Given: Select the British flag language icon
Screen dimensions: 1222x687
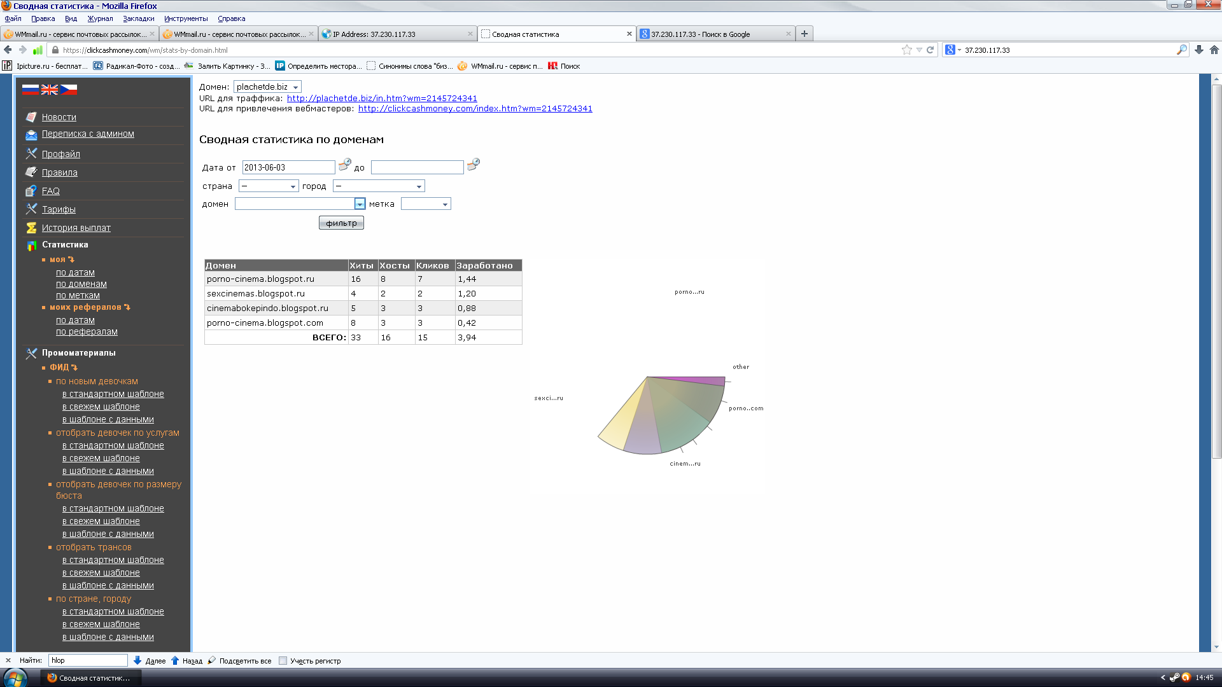Looking at the screenshot, I should click(x=50, y=90).
